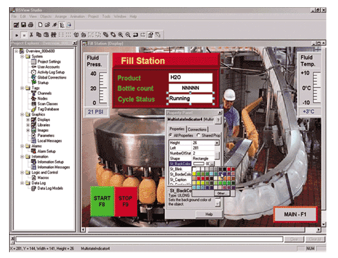Viewport: 338px width, 258px height.
Task: Click the Save icon in the toolbar
Action: pyautogui.click(x=23, y=25)
